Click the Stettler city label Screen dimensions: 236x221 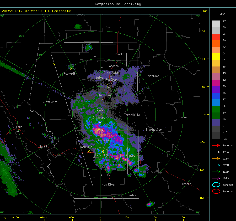coord(153,76)
